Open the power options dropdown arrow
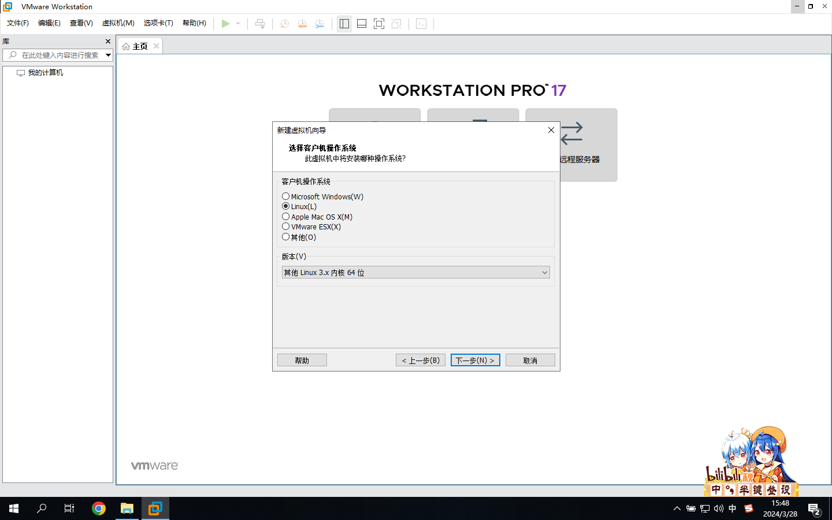 238,24
